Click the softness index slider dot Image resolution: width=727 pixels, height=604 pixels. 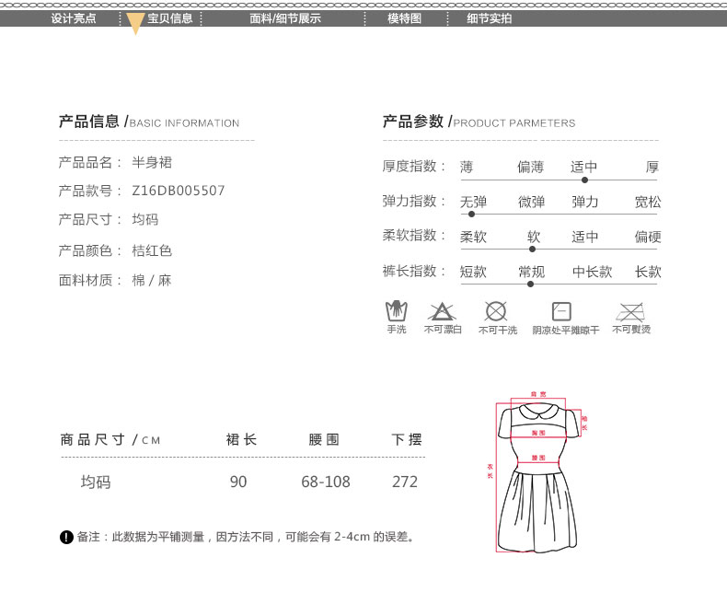pos(533,249)
